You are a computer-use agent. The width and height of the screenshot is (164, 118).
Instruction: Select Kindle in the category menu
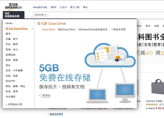point(9,23)
